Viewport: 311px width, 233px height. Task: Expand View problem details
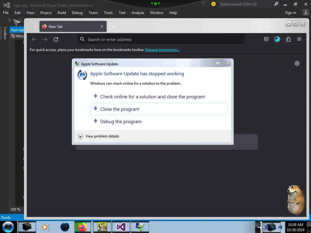[x=98, y=136]
